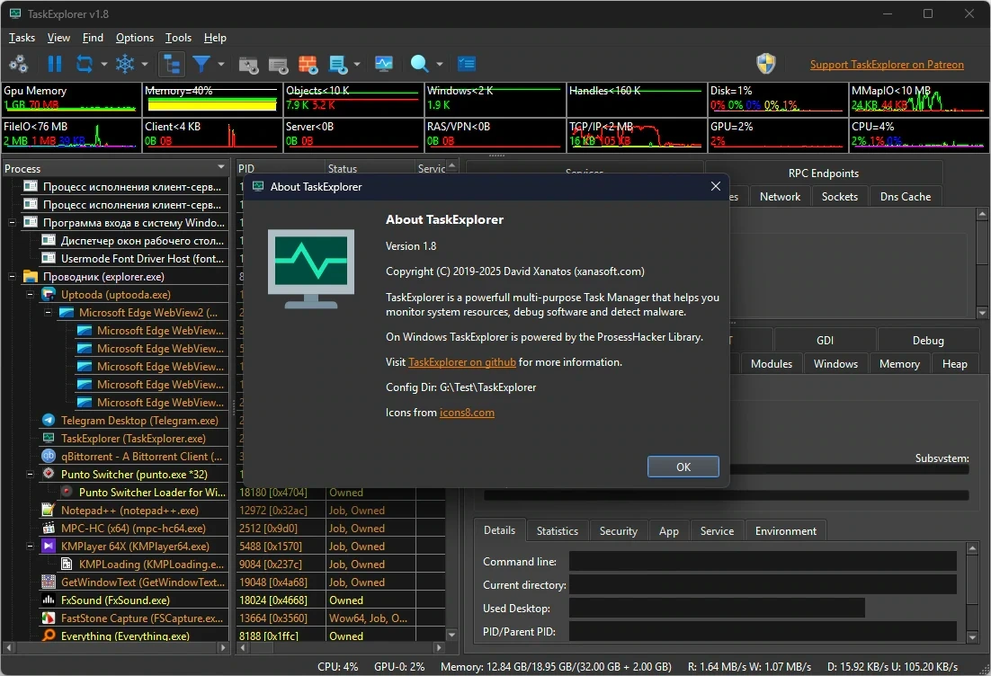Open the Tasks menu
The image size is (991, 676).
coord(22,38)
